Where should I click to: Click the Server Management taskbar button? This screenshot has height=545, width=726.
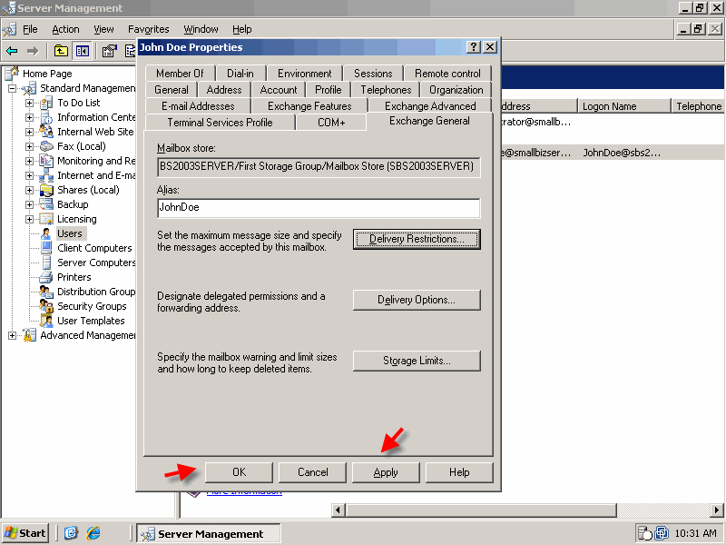point(209,534)
